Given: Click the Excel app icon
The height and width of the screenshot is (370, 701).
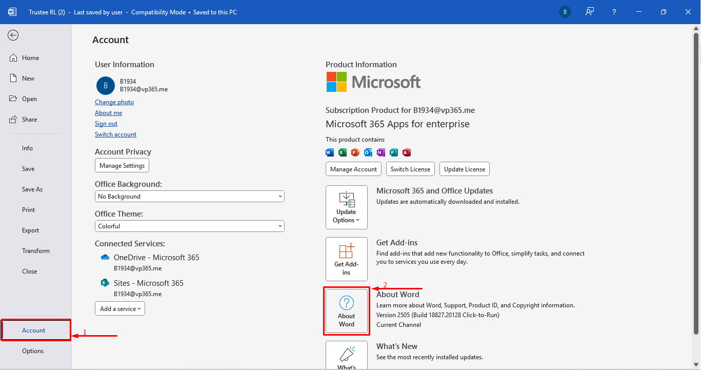Looking at the screenshot, I should coord(343,152).
